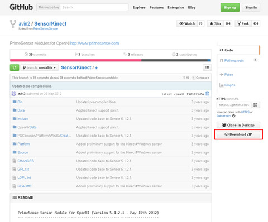Click the Subversion link
Screen dimensions: 268x222
[x=224, y=116]
